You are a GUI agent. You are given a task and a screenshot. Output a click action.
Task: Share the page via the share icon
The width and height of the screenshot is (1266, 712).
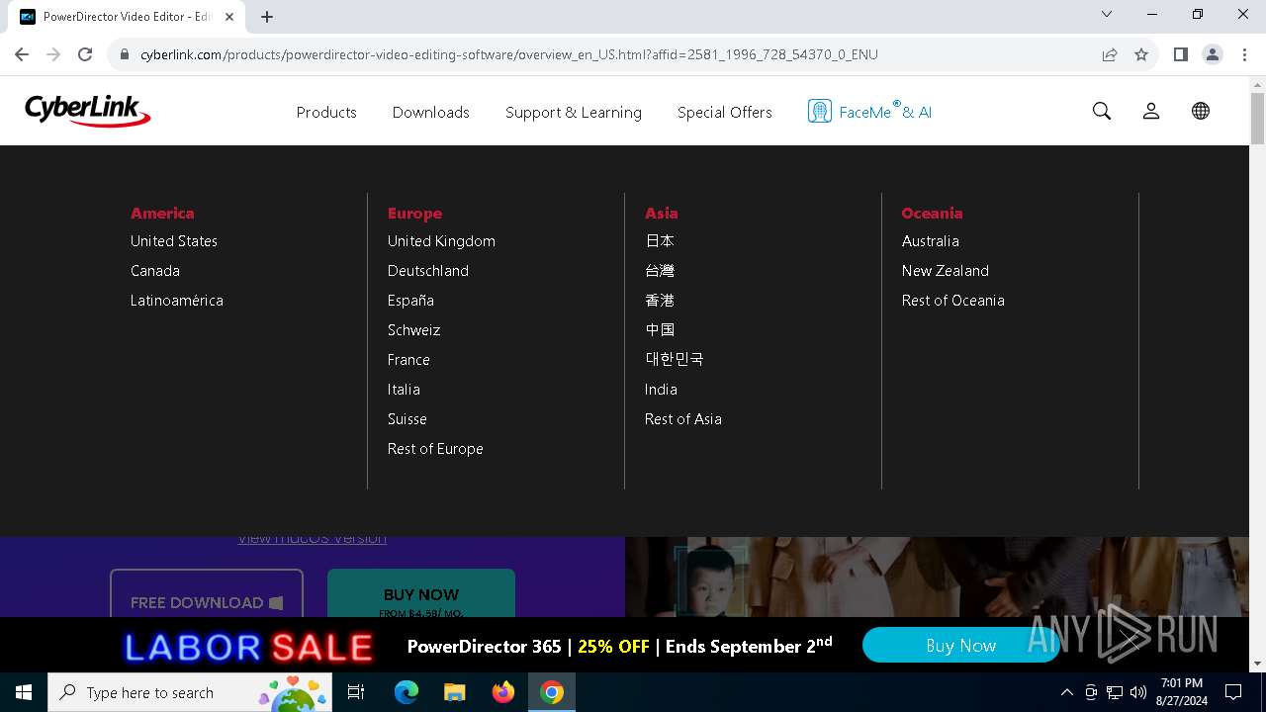tap(1110, 54)
